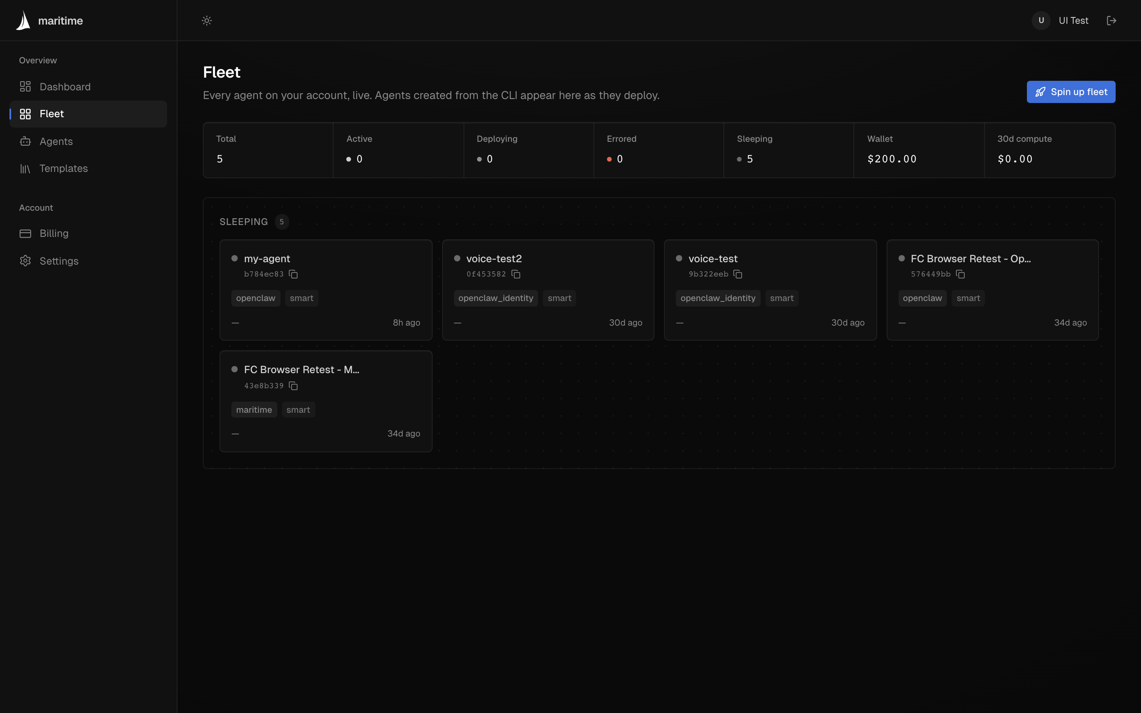Image resolution: width=1141 pixels, height=713 pixels.
Task: Click the Agents robot icon in sidebar
Action: [25, 141]
